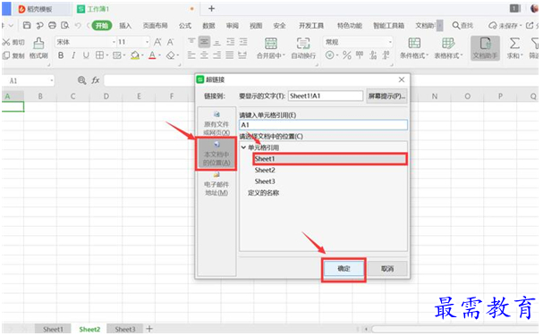Switch to the Review (审阅) tab

pos(232,26)
